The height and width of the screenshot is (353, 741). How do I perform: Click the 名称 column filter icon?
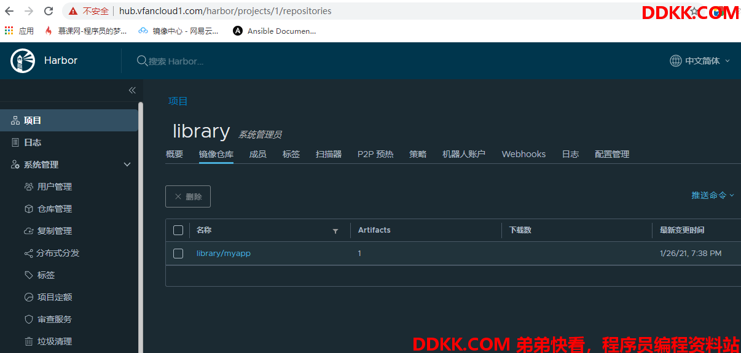(335, 231)
